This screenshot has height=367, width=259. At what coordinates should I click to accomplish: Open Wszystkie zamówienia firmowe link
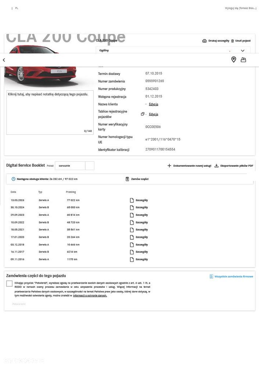234,277
